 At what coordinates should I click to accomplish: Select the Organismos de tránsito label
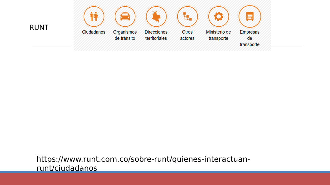125,35
